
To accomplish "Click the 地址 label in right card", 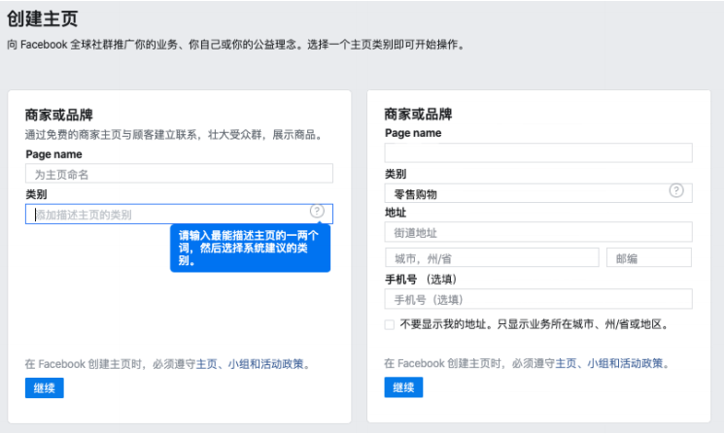I will pos(396,213).
